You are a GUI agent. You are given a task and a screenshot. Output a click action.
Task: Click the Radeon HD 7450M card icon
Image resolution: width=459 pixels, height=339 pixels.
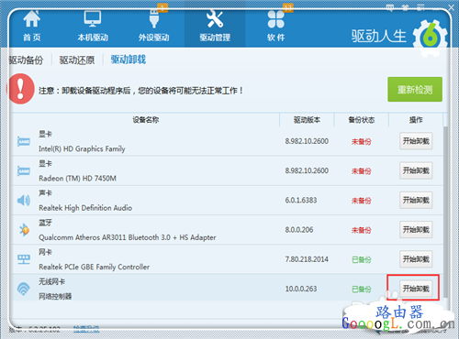click(24, 171)
